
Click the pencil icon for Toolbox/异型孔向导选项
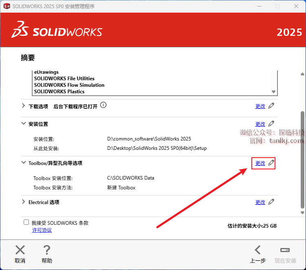click(x=271, y=163)
